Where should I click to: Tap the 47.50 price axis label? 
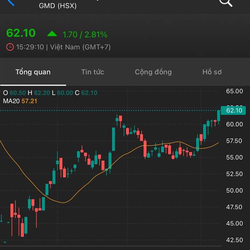pos(234,207)
